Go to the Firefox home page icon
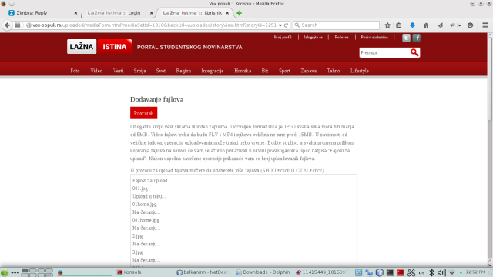Screen dimensions: 493x277 coord(426,25)
